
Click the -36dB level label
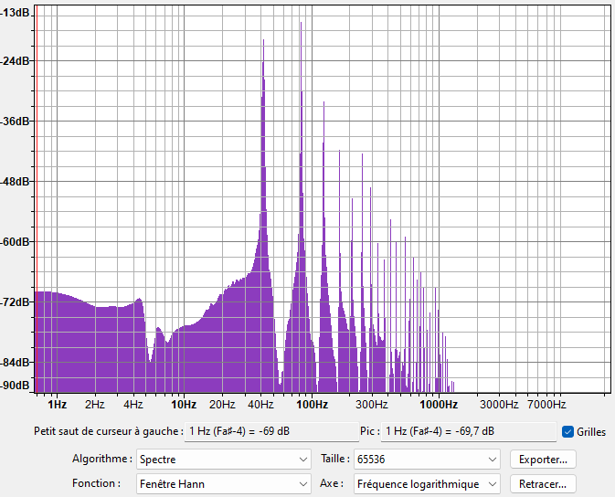tap(15, 122)
